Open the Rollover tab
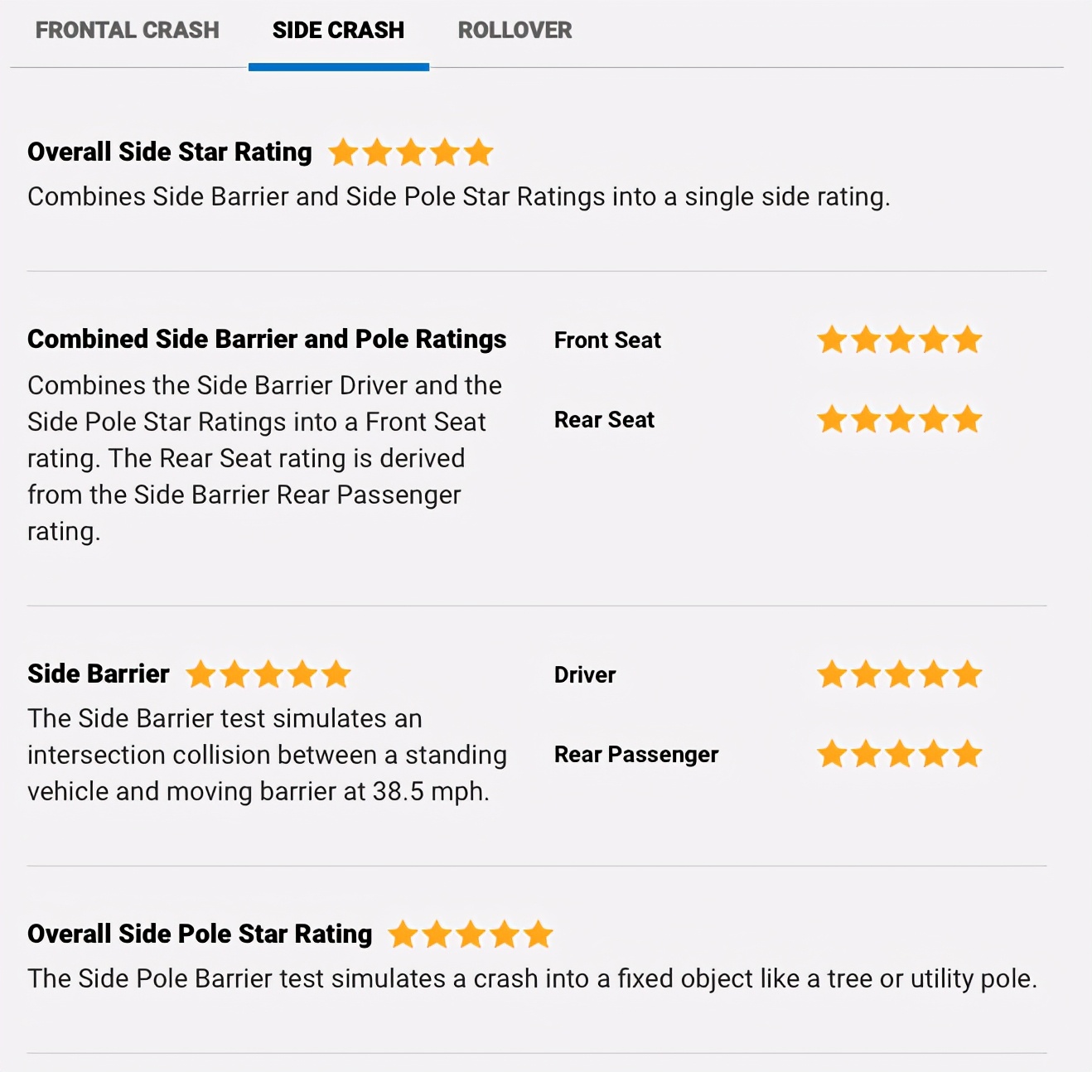1092x1072 pixels. coord(515,31)
